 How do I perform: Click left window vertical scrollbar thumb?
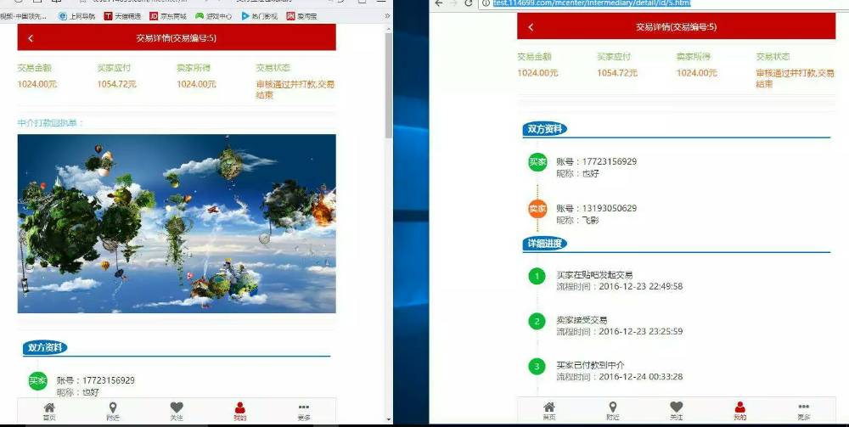pyautogui.click(x=388, y=85)
